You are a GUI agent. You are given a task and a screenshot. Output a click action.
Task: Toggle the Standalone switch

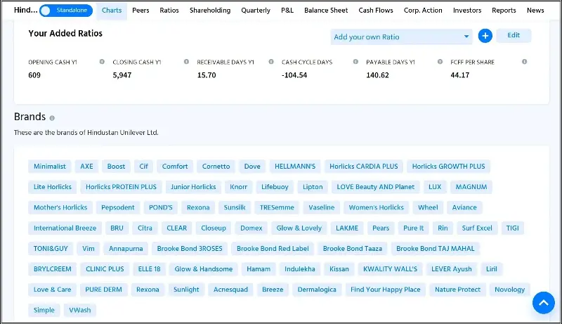pyautogui.click(x=66, y=11)
